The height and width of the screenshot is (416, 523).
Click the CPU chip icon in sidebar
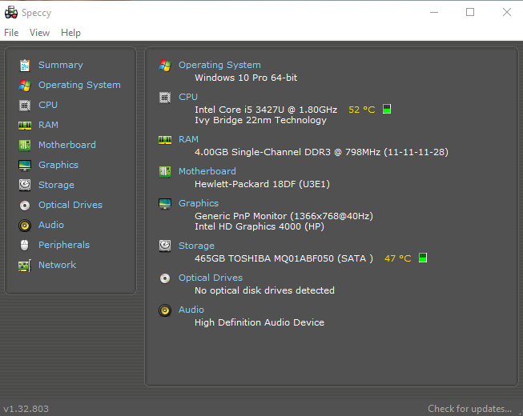tap(25, 106)
